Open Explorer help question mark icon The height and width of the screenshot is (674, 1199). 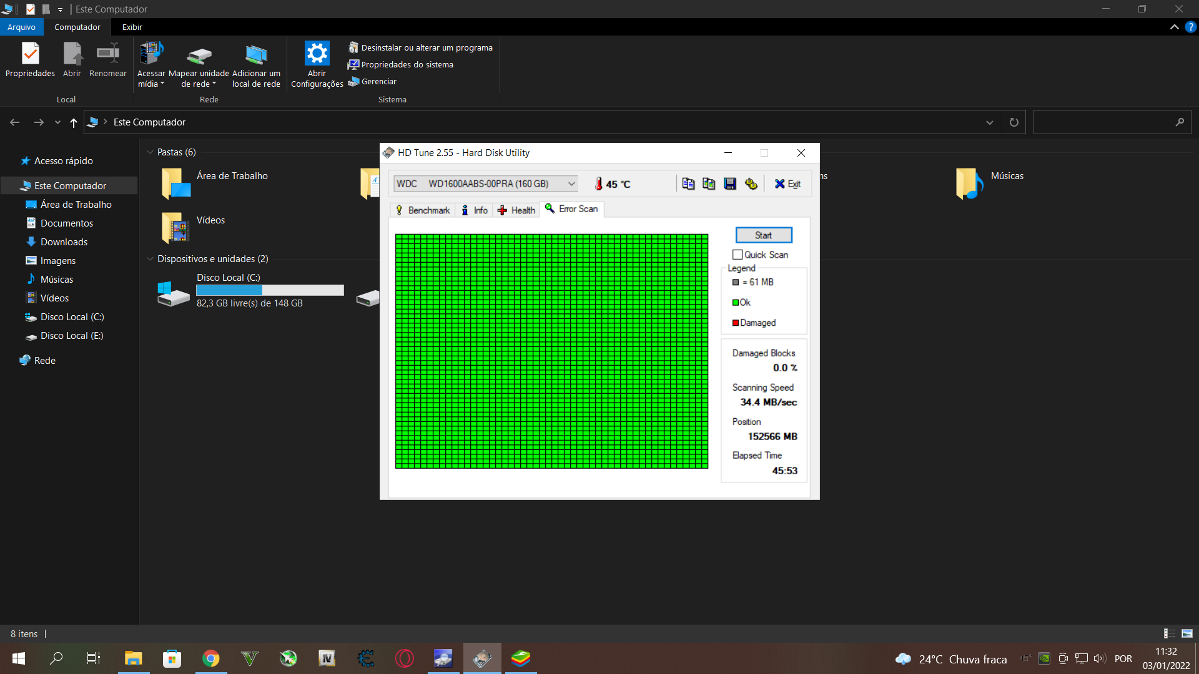[x=1191, y=27]
